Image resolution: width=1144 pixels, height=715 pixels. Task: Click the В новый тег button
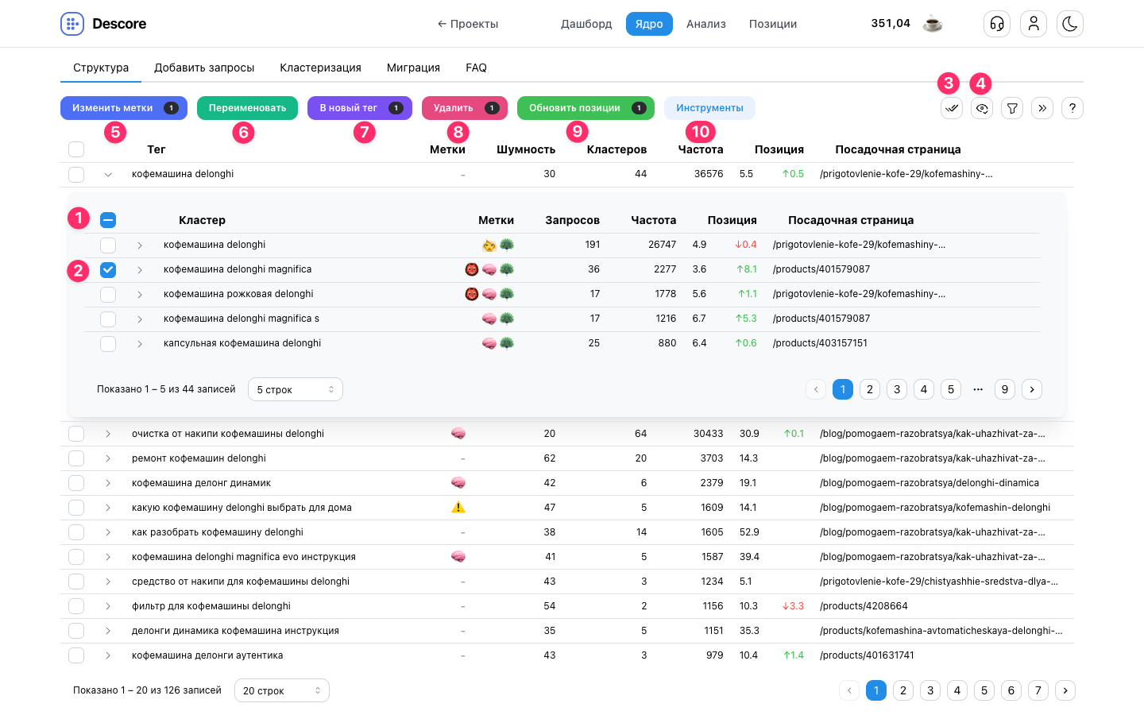360,108
